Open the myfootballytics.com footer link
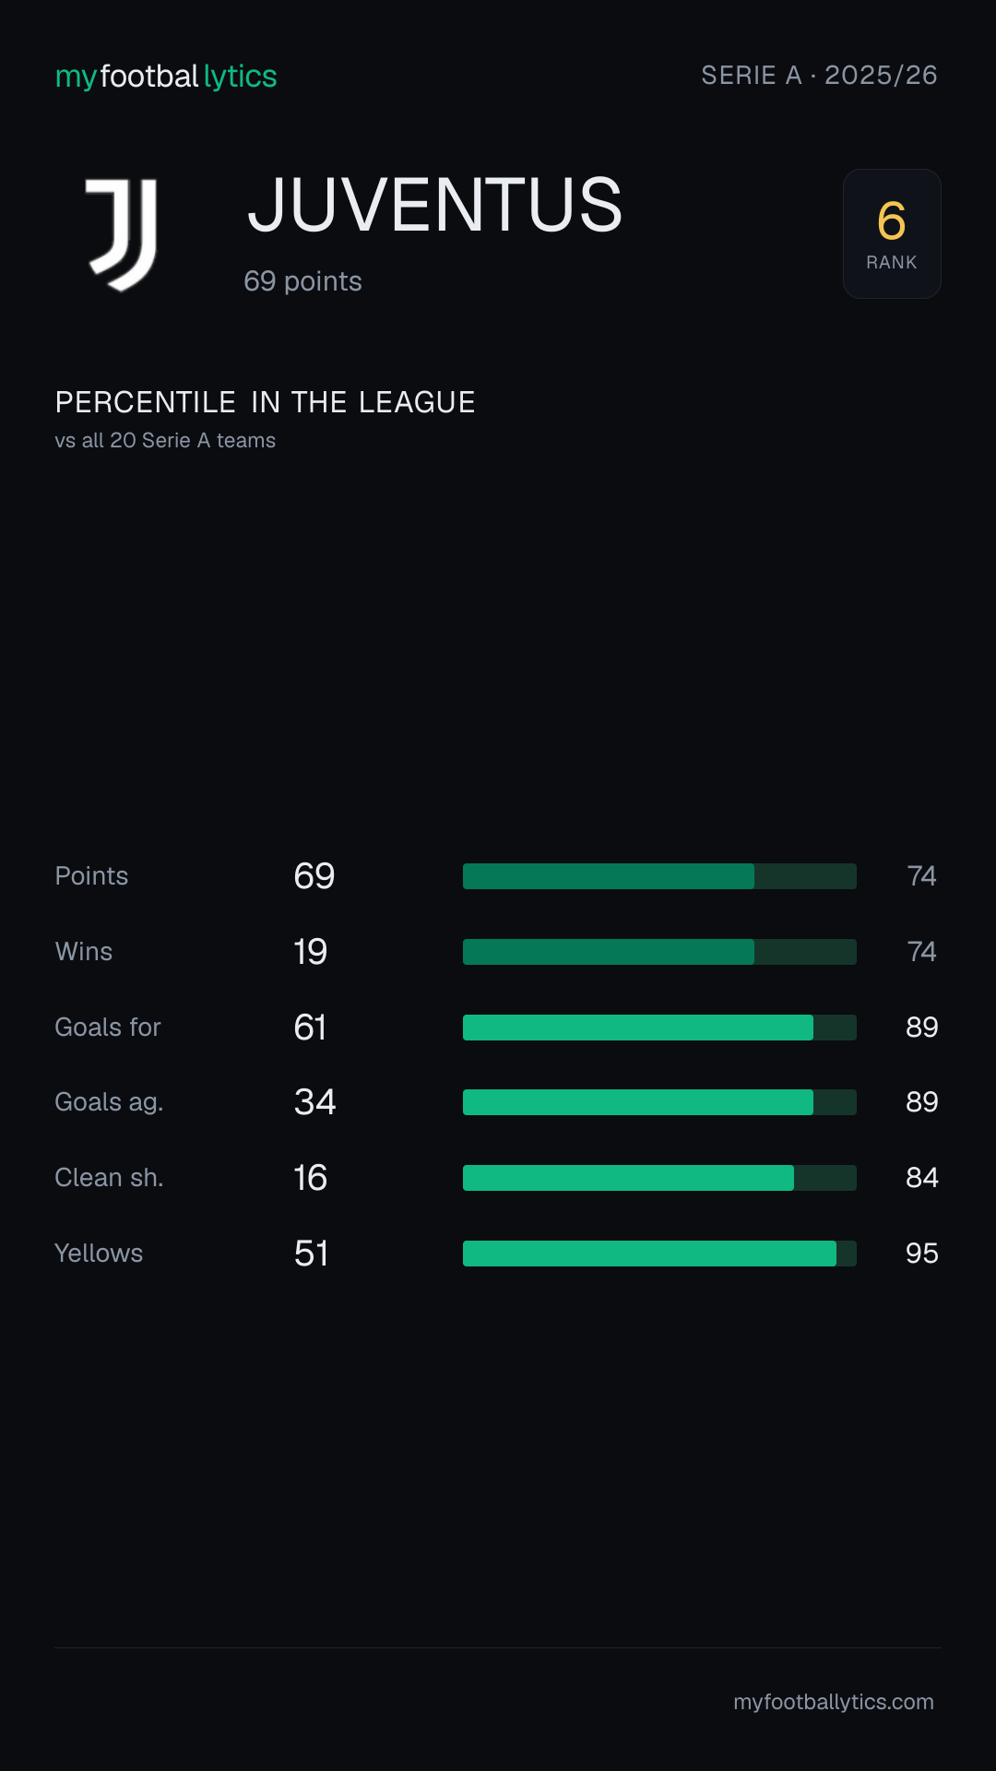This screenshot has width=996, height=1771. pos(834,1702)
